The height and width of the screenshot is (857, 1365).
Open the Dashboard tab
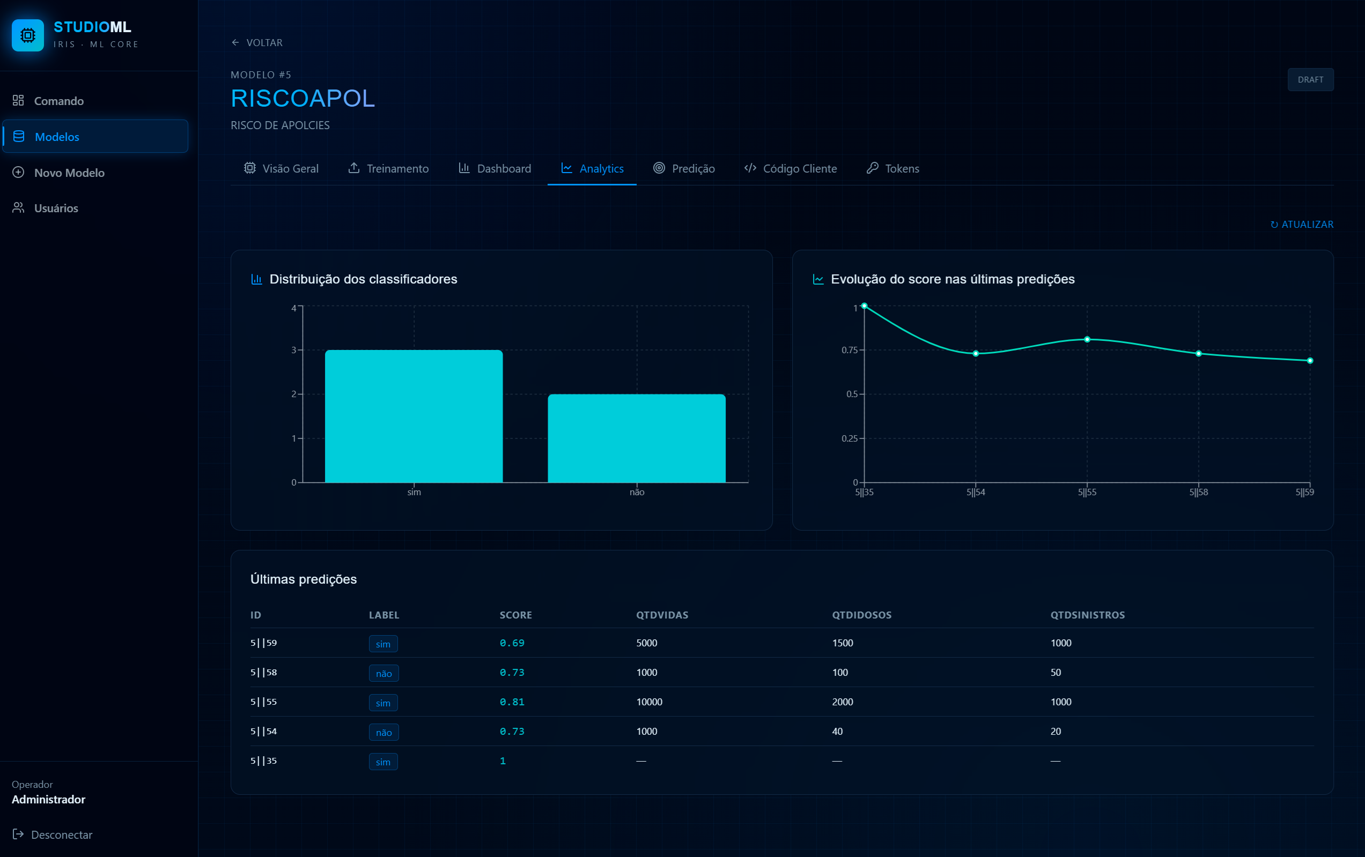coord(495,168)
